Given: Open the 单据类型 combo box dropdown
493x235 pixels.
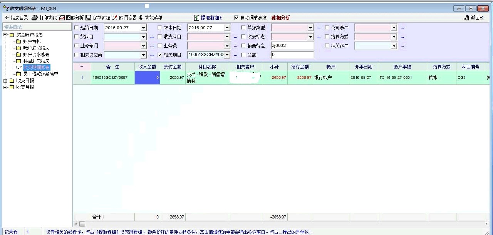Looking at the screenshot, I should (310, 28).
